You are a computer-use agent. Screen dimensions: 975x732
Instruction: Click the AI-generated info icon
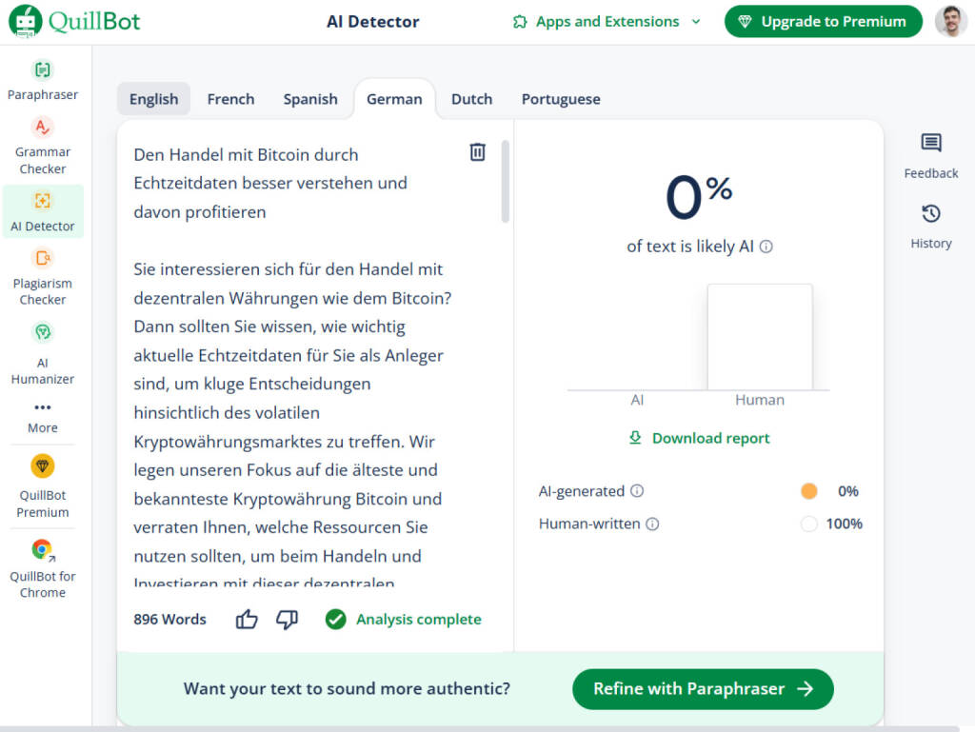coord(637,491)
